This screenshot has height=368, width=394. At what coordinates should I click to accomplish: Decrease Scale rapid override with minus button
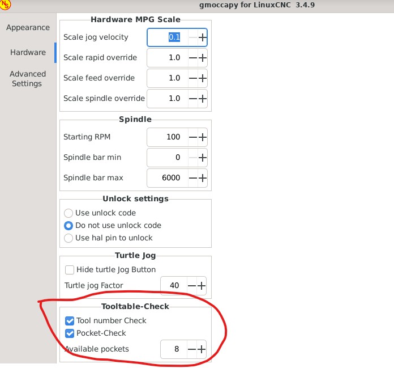pos(192,58)
